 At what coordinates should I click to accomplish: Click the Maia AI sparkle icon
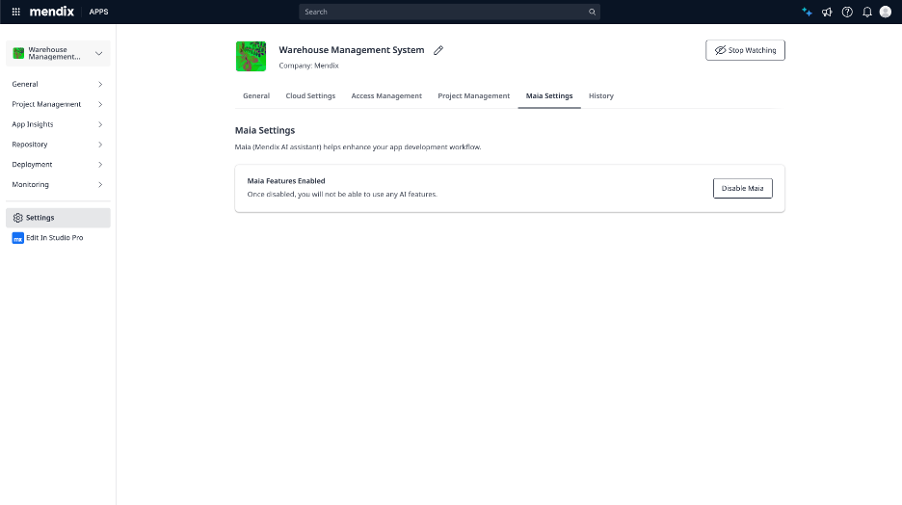tap(807, 12)
